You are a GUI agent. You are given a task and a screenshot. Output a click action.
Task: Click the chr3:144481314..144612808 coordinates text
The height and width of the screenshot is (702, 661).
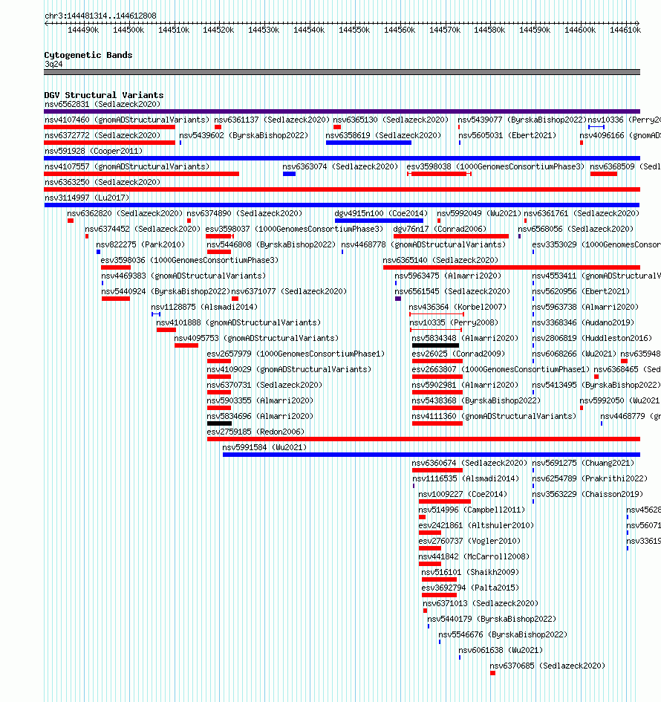pyautogui.click(x=101, y=16)
